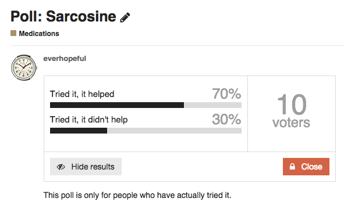This screenshot has width=344, height=209.
Task: Click the "Poll: Sarcosine" topic title
Action: pos(63,16)
